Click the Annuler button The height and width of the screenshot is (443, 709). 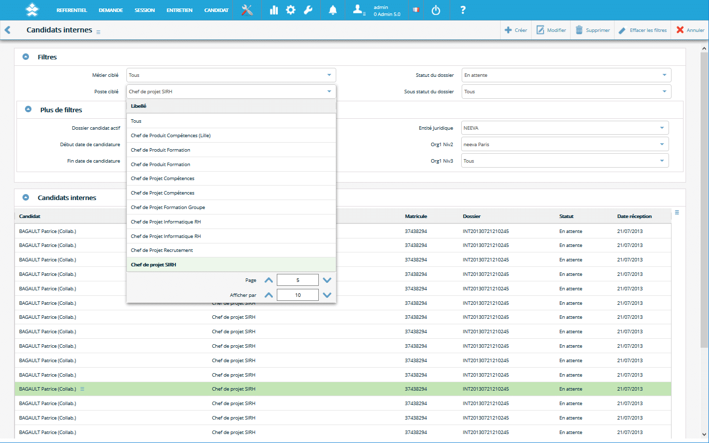691,30
